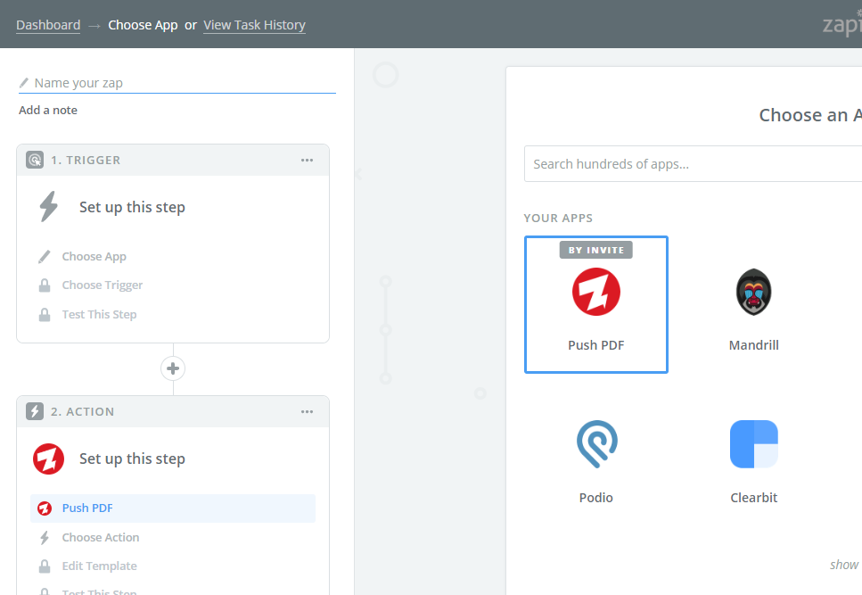This screenshot has width=862, height=595.
Task: Click the Podio label
Action: click(596, 498)
